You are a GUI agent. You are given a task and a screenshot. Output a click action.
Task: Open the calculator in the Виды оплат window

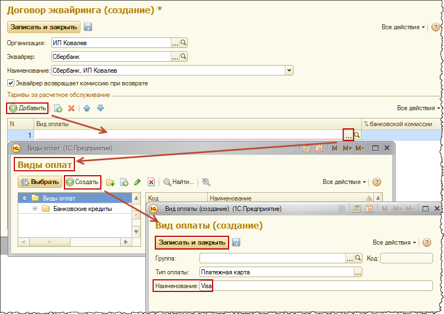[x=306, y=148]
